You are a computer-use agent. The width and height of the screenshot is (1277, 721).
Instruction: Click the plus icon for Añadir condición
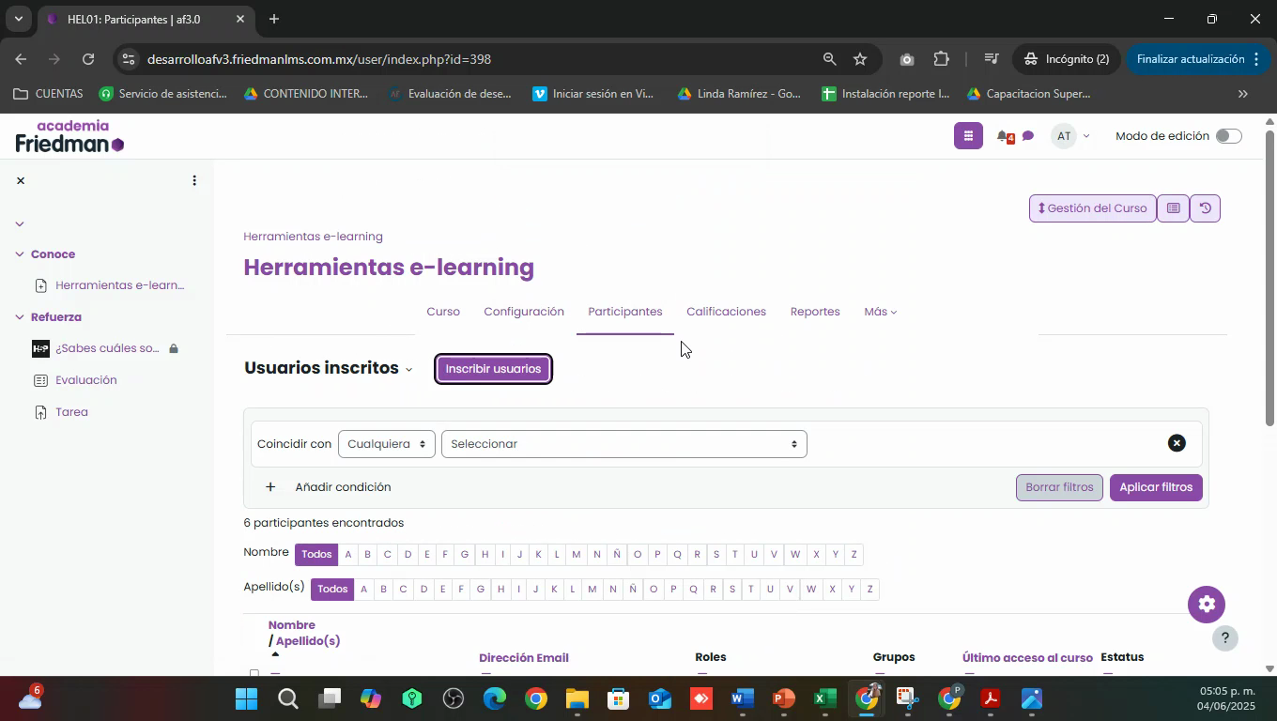[270, 487]
